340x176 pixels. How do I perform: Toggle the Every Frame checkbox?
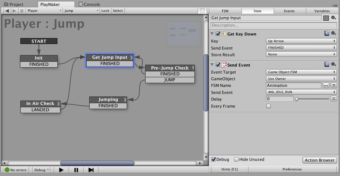point(269,106)
